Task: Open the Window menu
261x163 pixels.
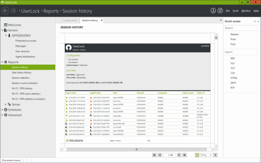Action: (246, 11)
